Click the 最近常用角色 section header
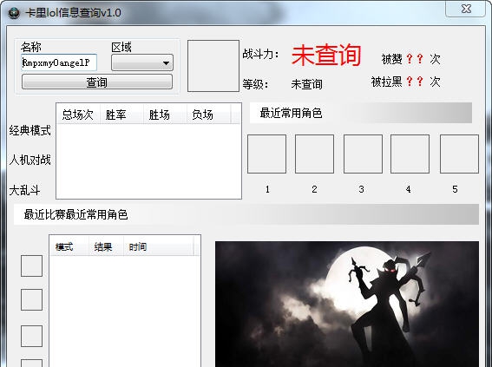The width and height of the screenshot is (492, 367). click(361, 113)
